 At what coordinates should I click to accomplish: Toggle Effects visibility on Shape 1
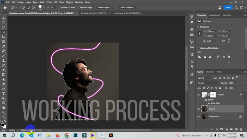(206, 100)
